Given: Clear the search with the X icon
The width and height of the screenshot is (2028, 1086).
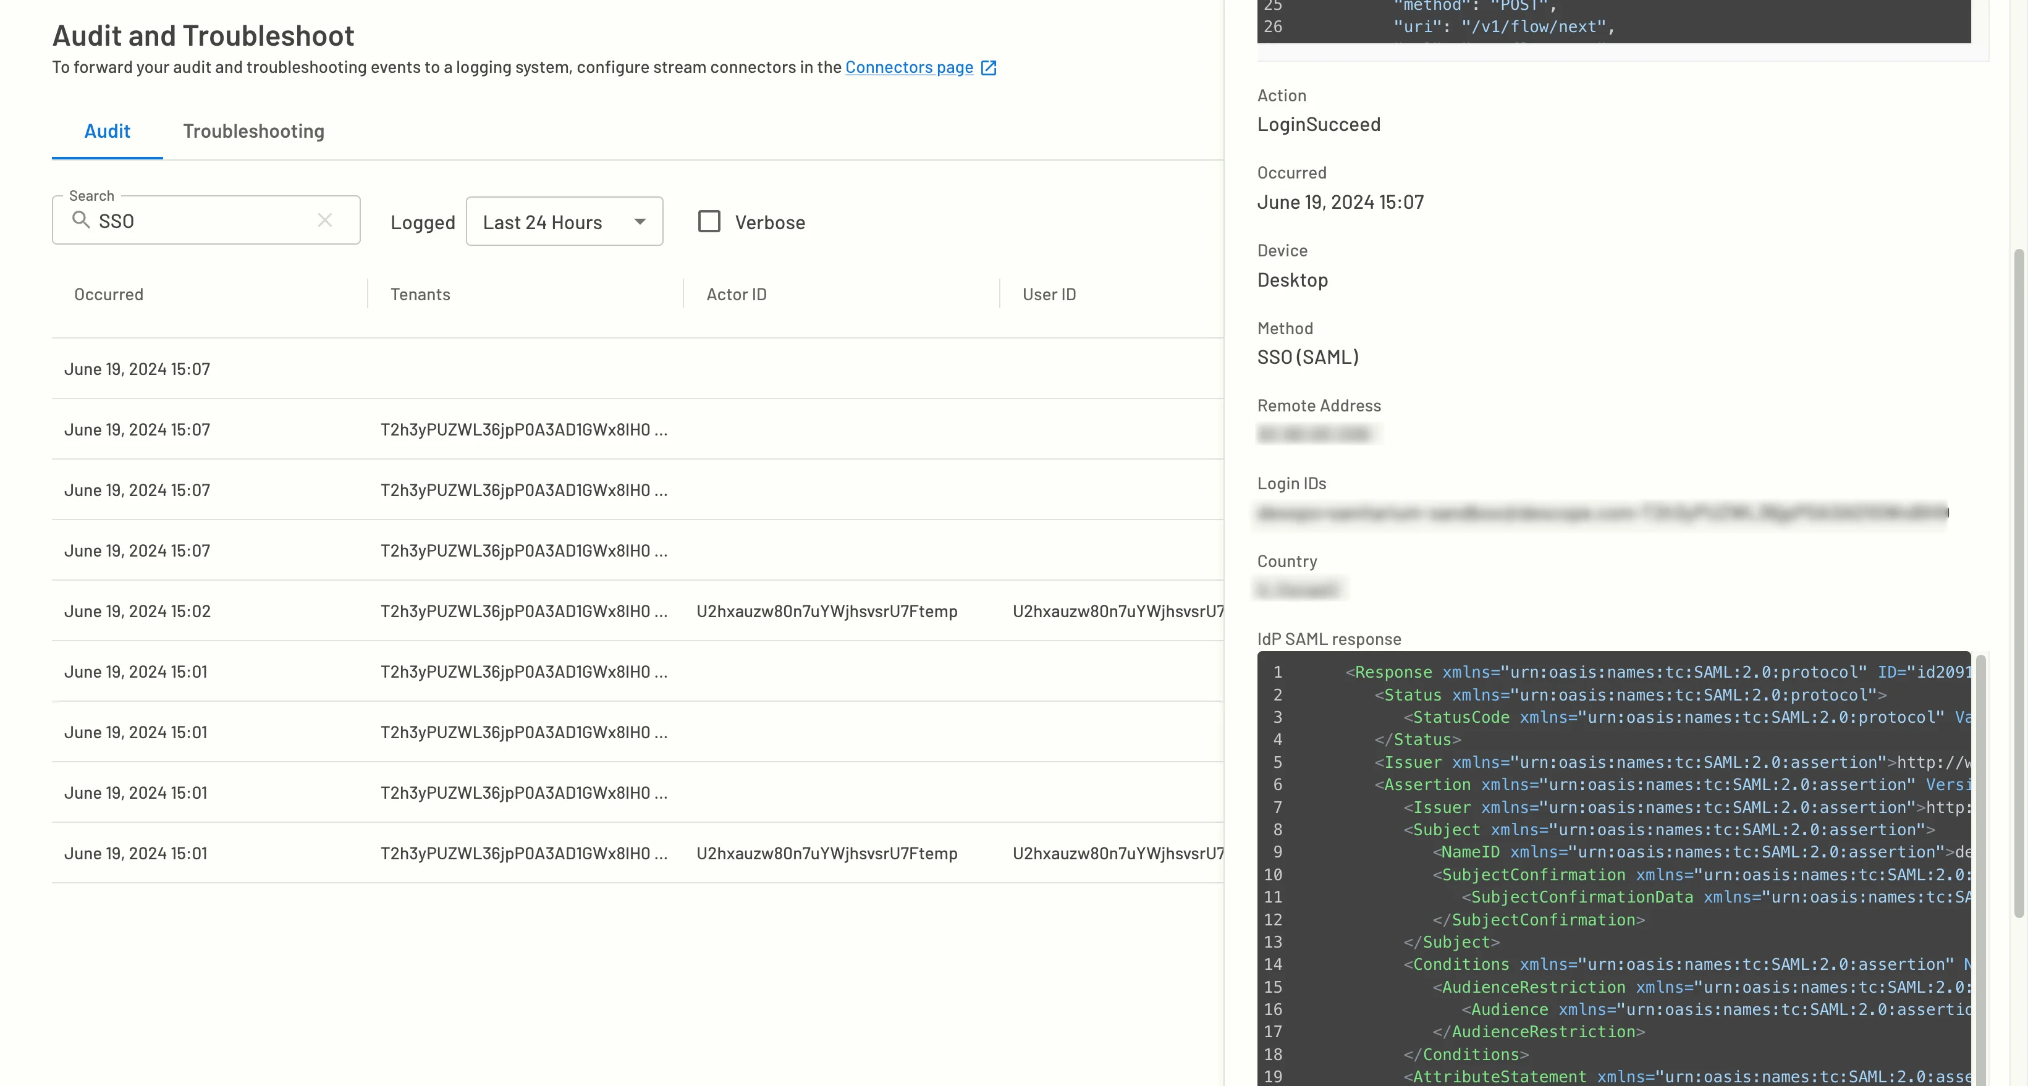Looking at the screenshot, I should [325, 221].
